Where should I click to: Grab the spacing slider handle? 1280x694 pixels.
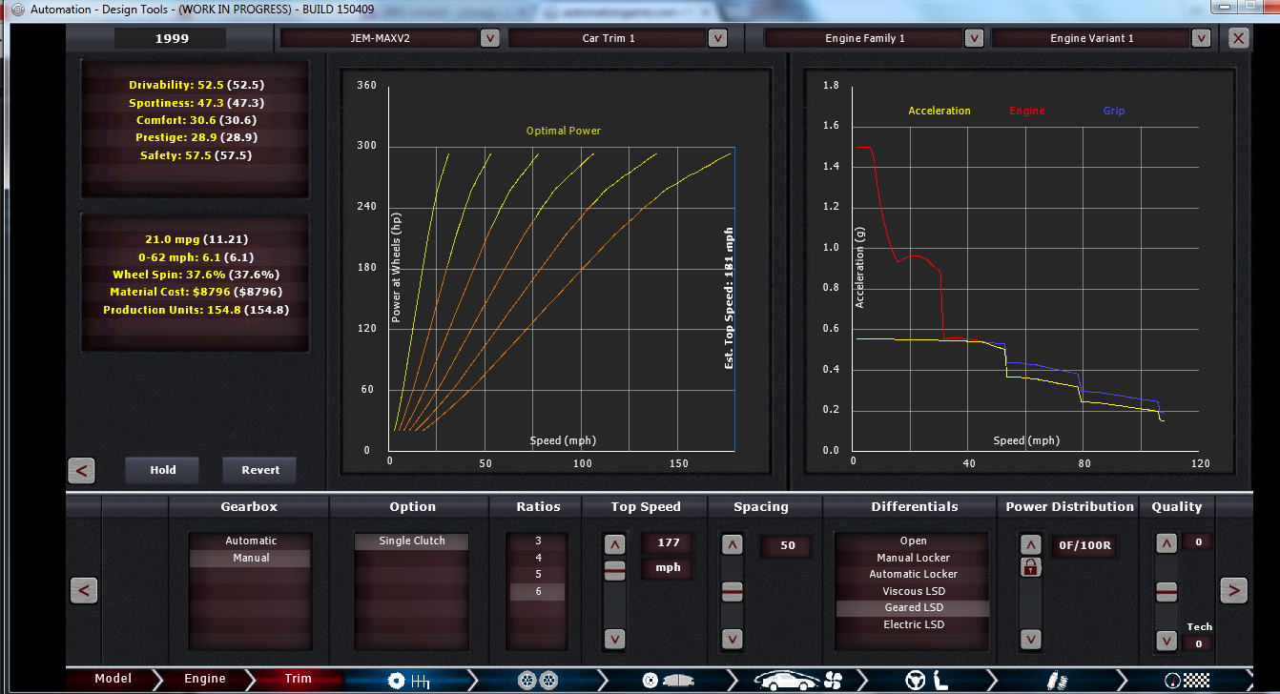point(733,591)
